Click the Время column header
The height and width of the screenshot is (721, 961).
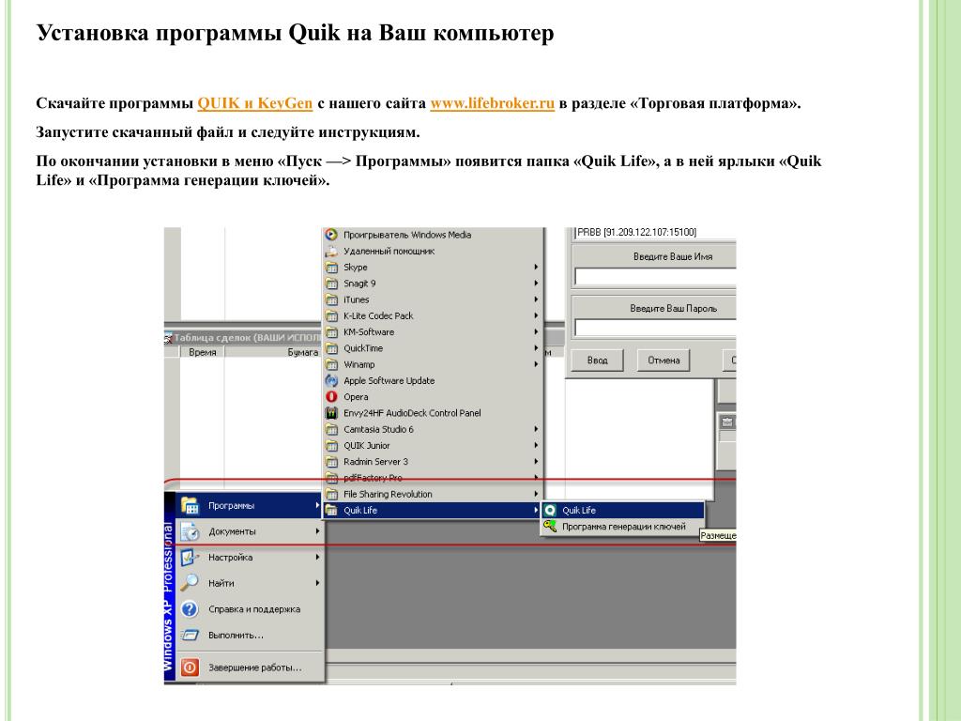[x=203, y=352]
